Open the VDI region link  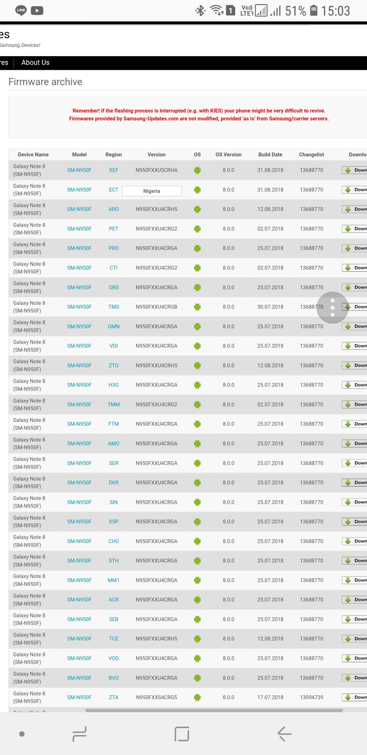point(114,346)
